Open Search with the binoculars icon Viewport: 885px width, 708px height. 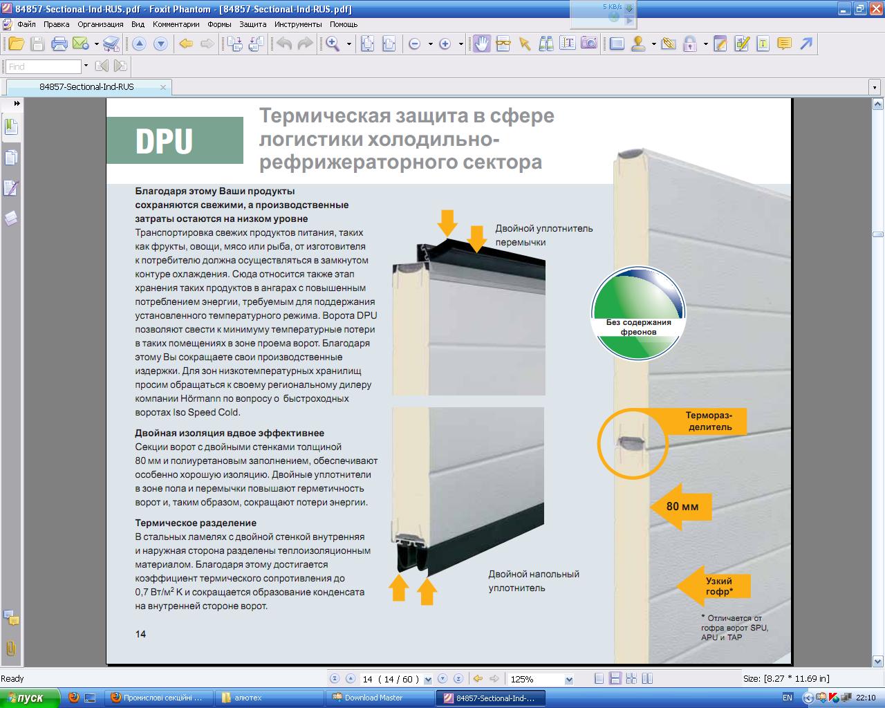coord(546,44)
